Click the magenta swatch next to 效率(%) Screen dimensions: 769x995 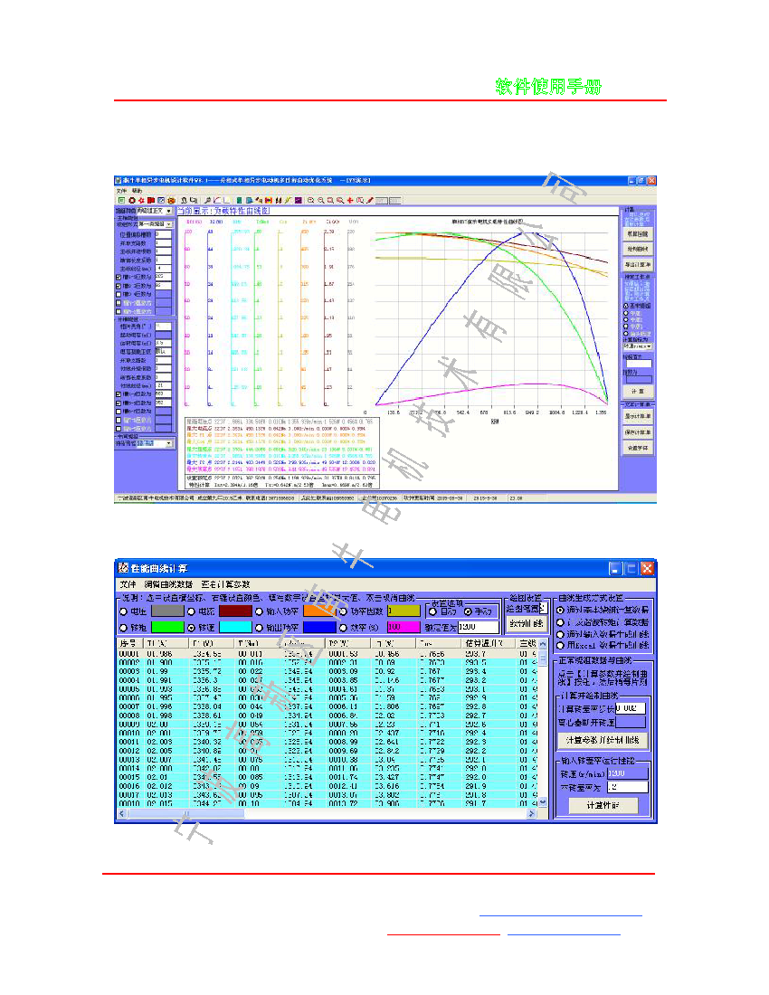tap(403, 627)
